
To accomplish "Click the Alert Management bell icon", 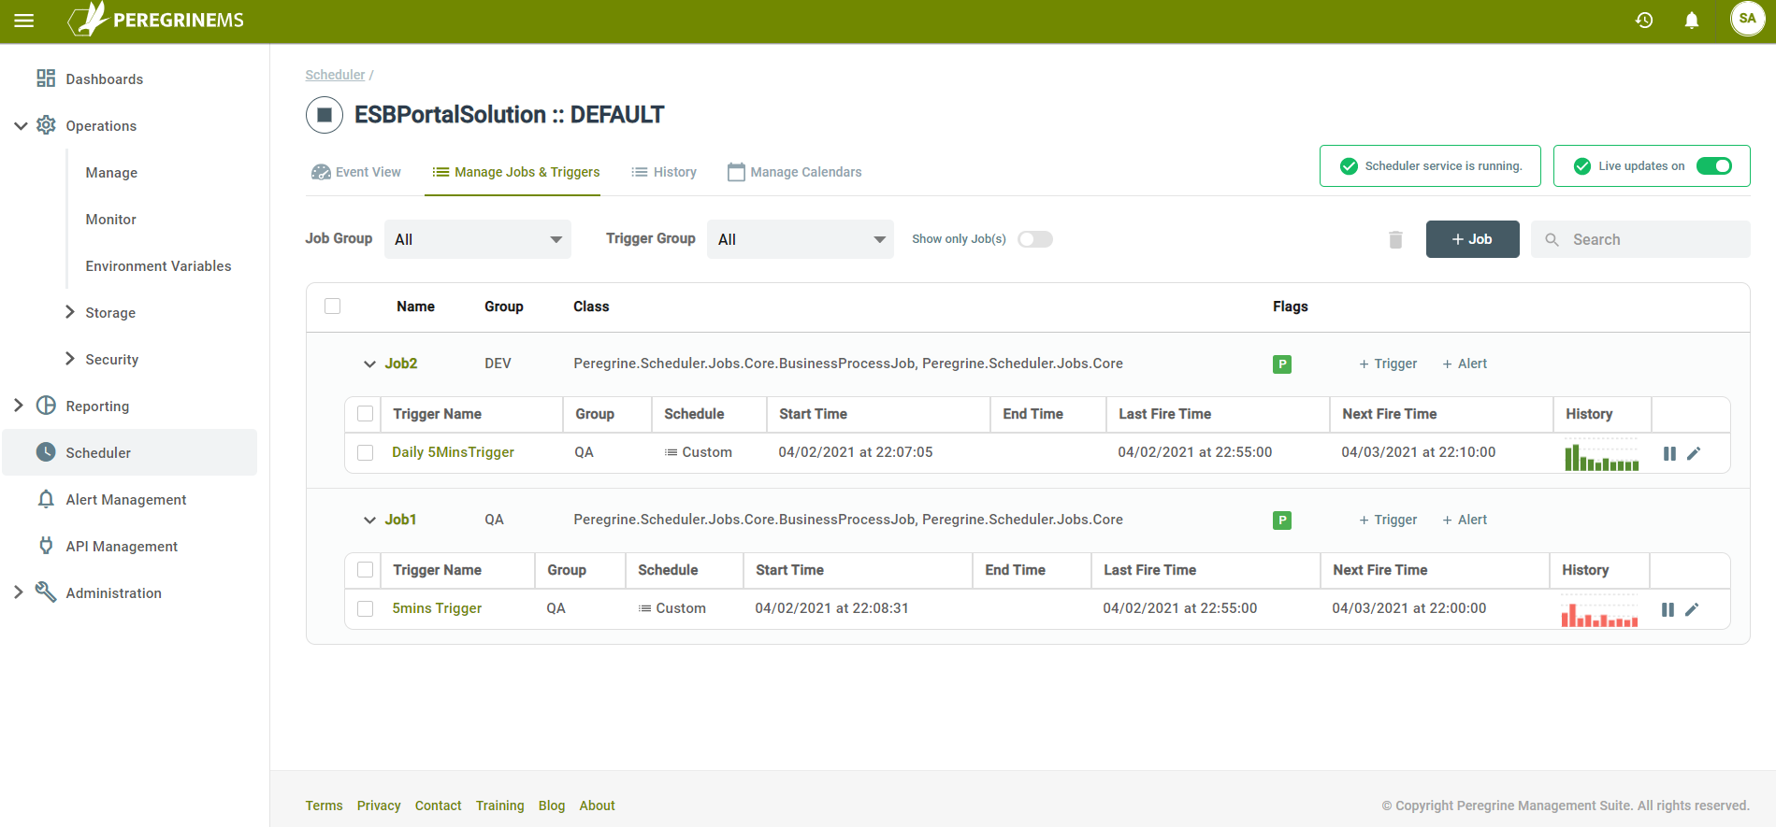I will (x=46, y=499).
